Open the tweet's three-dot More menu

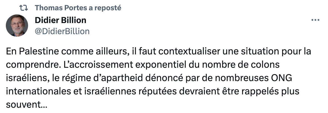click(315, 20)
